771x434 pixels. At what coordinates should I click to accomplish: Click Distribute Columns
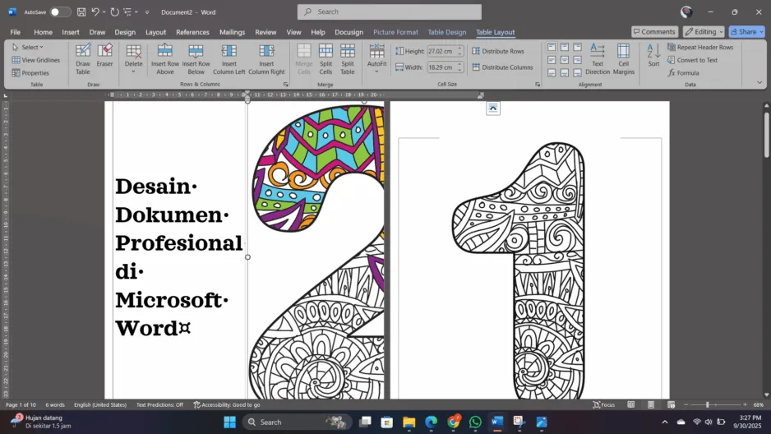pyautogui.click(x=502, y=67)
